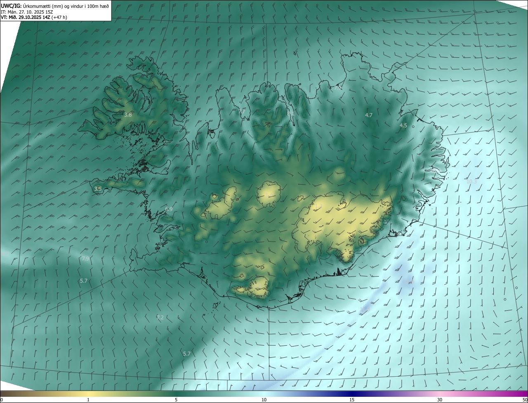Click the 3.5 value on Snæfellsnes peninsula
Image resolution: width=528 pixels, height=403 pixels.
98,189
